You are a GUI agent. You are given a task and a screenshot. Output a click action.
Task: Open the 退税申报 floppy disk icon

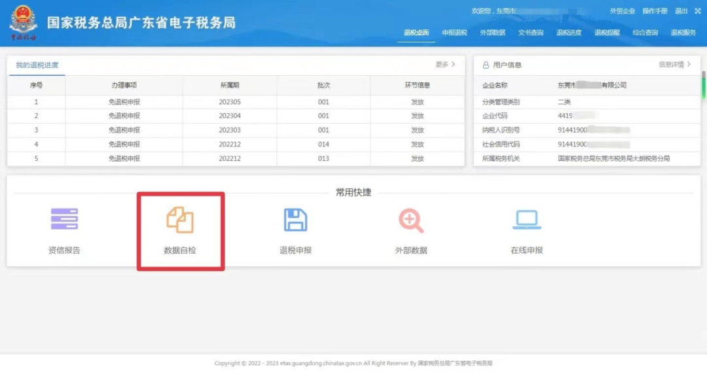pos(295,220)
